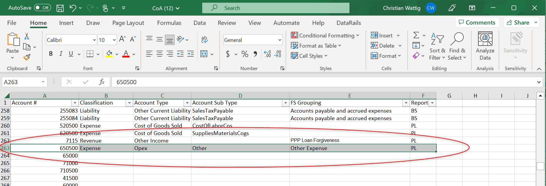Viewport: 546px width, 186px height.
Task: Click the Fill down arrow icon
Action: tap(416, 46)
